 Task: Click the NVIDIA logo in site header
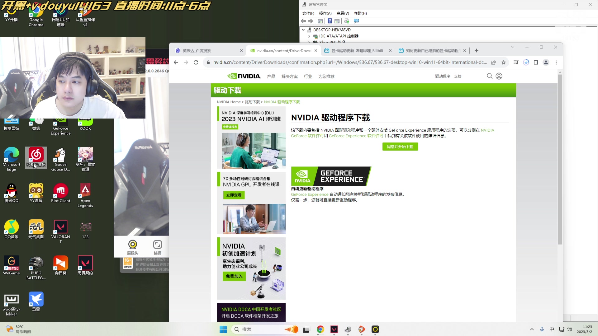244,76
